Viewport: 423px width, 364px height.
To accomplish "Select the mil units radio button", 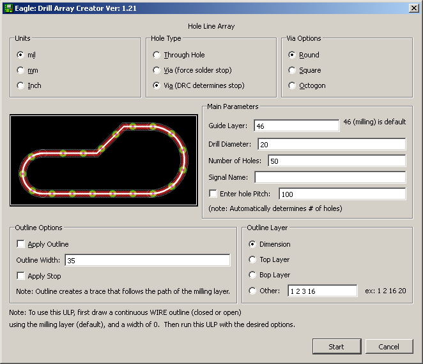I will click(20, 55).
